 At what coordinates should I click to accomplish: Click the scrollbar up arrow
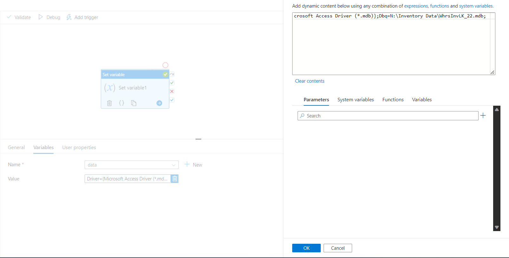pyautogui.click(x=497, y=110)
